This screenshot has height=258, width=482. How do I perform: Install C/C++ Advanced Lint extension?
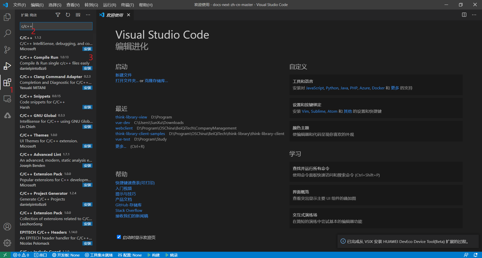click(87, 166)
